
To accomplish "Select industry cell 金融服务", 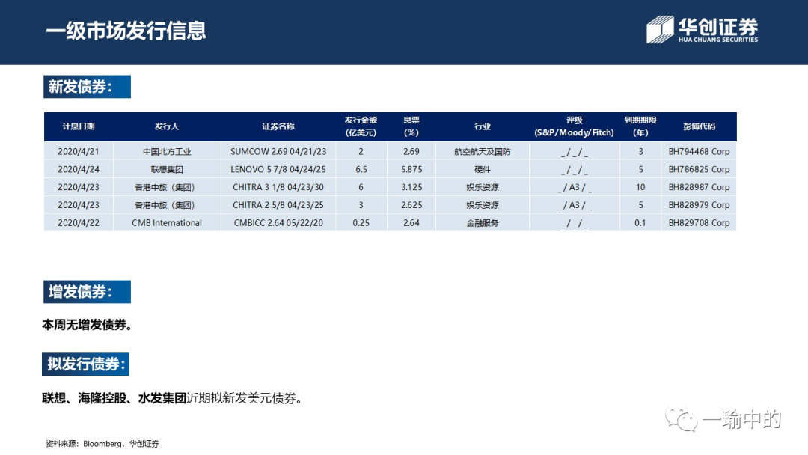I will pyautogui.click(x=483, y=222).
